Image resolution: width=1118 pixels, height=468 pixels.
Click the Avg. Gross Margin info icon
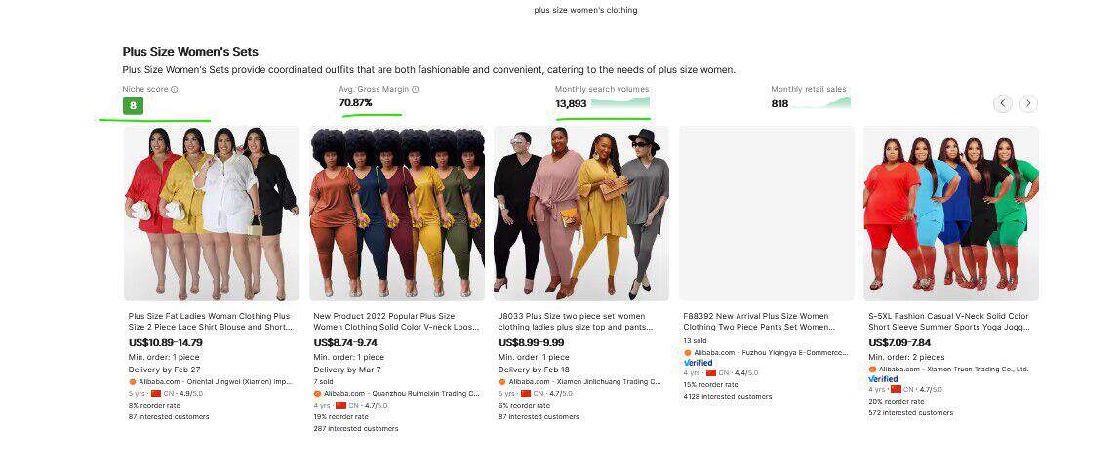tap(415, 90)
